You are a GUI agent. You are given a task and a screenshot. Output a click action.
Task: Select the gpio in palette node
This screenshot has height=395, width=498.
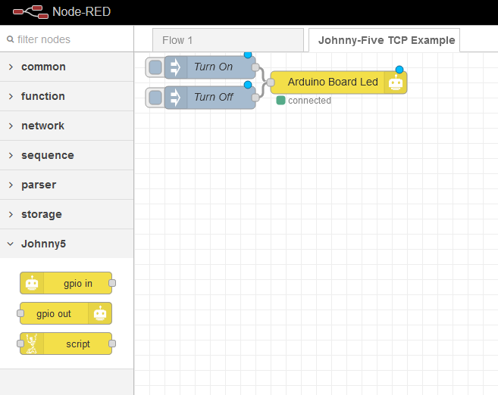66,283
